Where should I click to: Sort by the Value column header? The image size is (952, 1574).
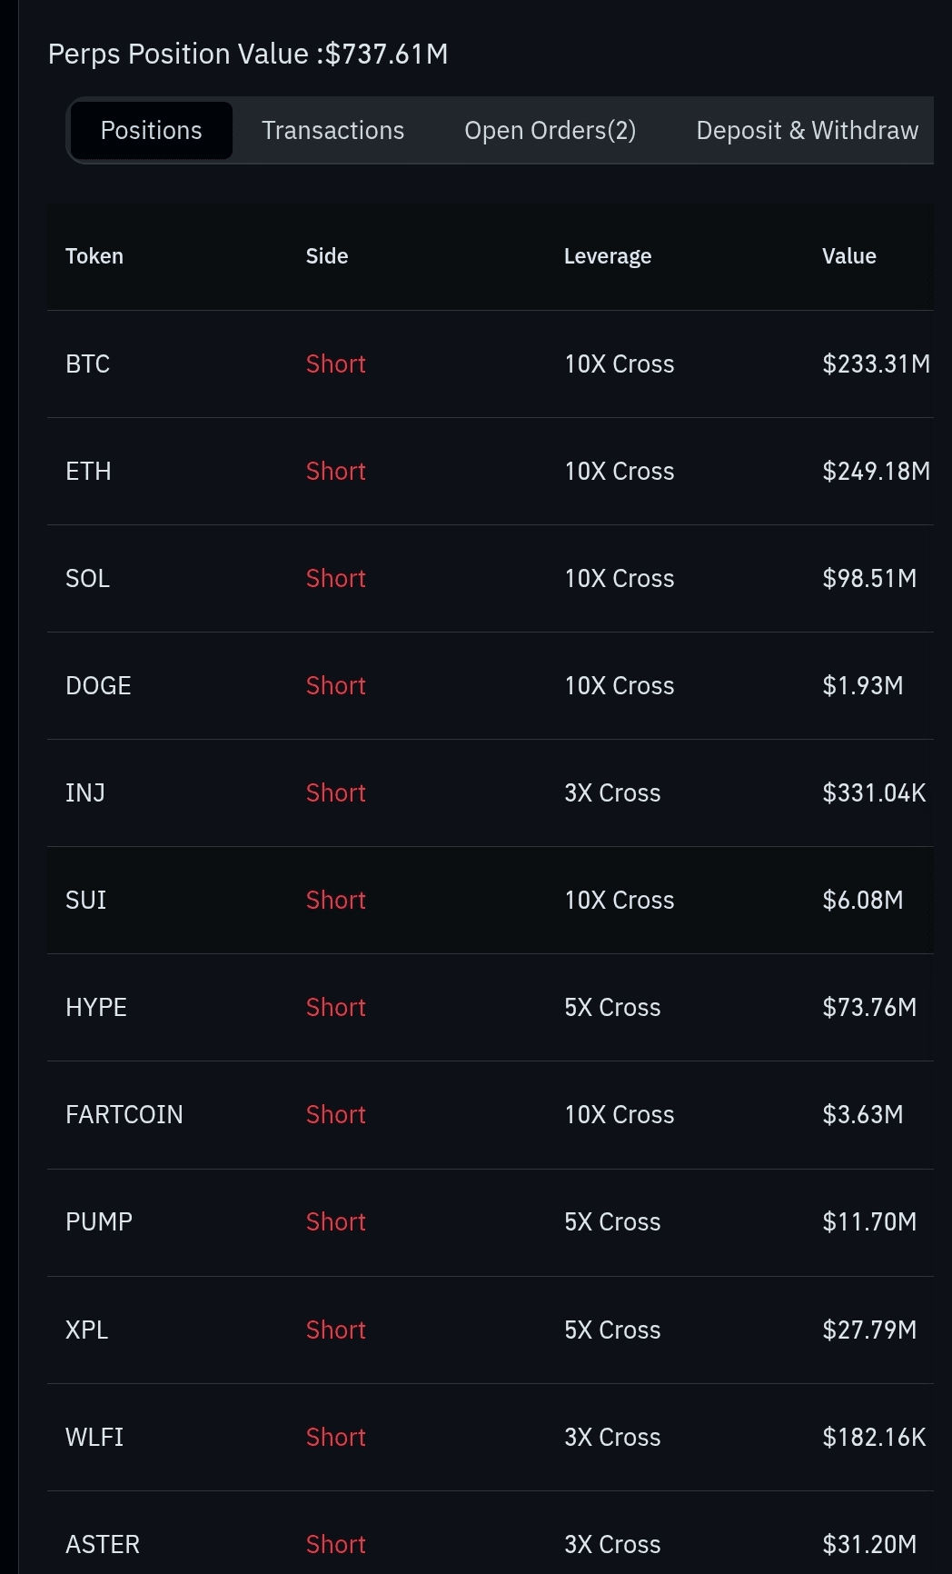tap(848, 256)
